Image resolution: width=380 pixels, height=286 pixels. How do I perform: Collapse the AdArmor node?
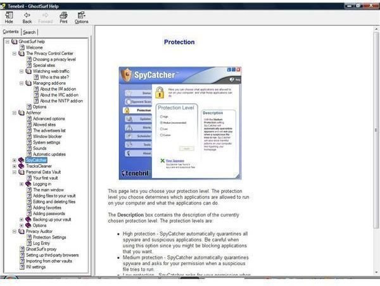(x=15, y=113)
